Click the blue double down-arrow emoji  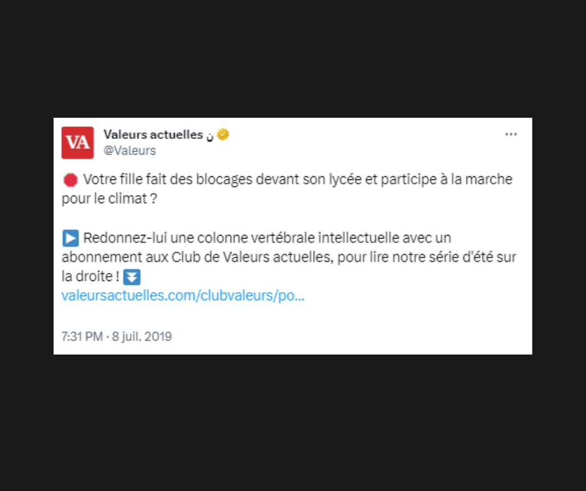132,277
